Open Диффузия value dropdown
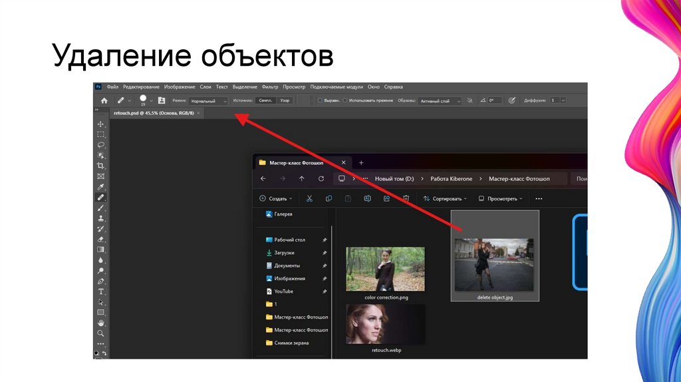Screen dimensions: 681x382 [563, 100]
